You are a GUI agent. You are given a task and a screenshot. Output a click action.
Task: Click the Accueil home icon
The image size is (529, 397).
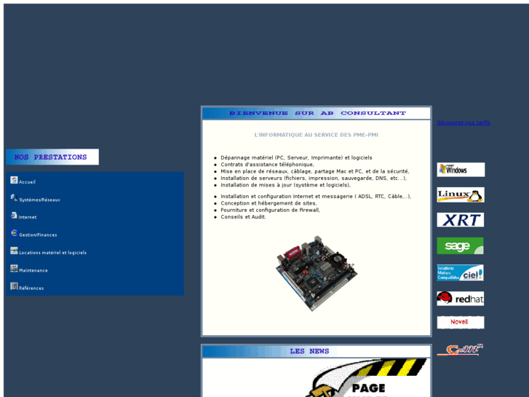(x=14, y=180)
